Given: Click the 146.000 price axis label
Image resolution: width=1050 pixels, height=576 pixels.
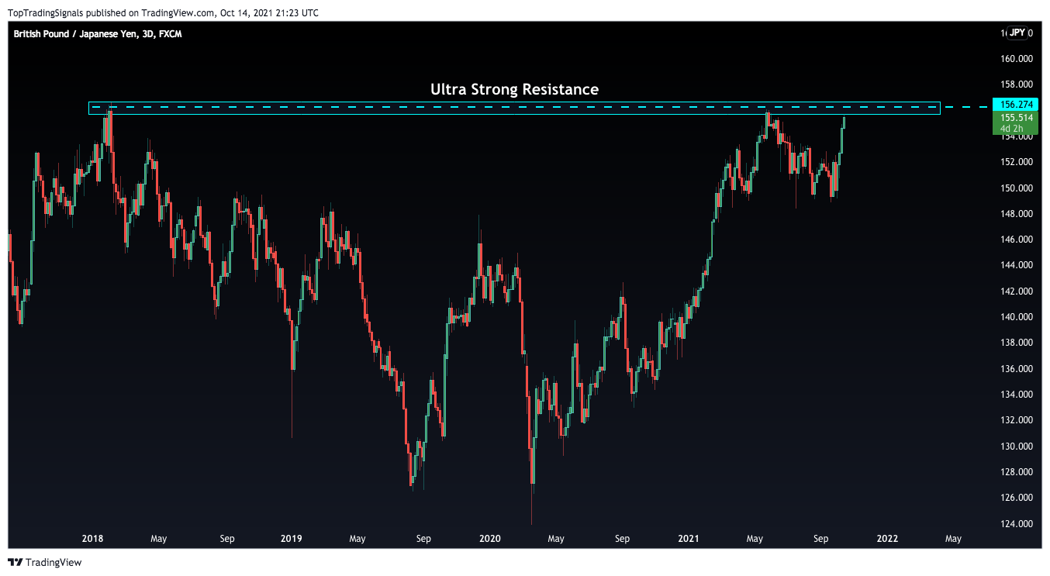Looking at the screenshot, I should pyautogui.click(x=1016, y=240).
